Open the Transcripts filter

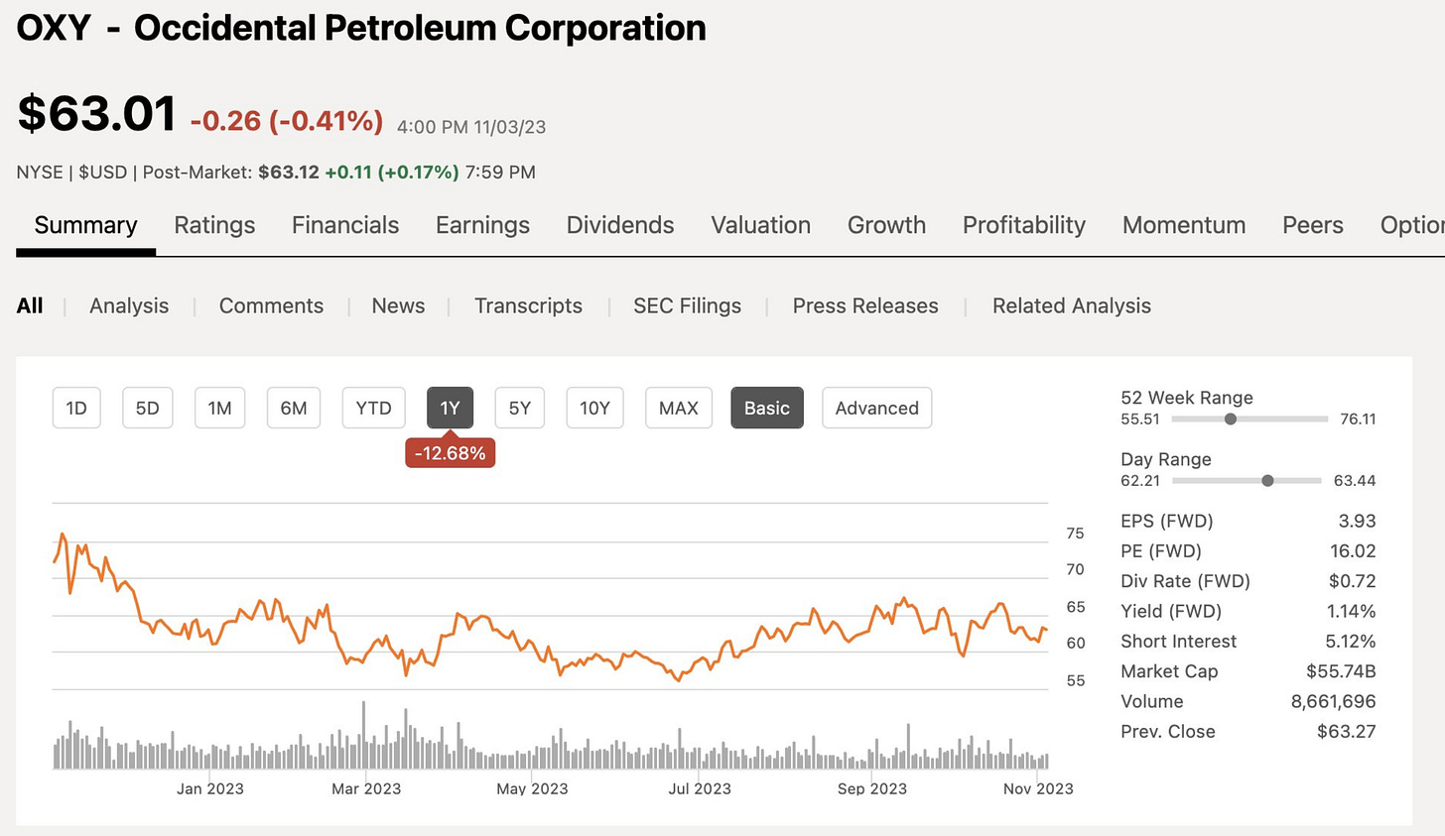click(x=528, y=305)
